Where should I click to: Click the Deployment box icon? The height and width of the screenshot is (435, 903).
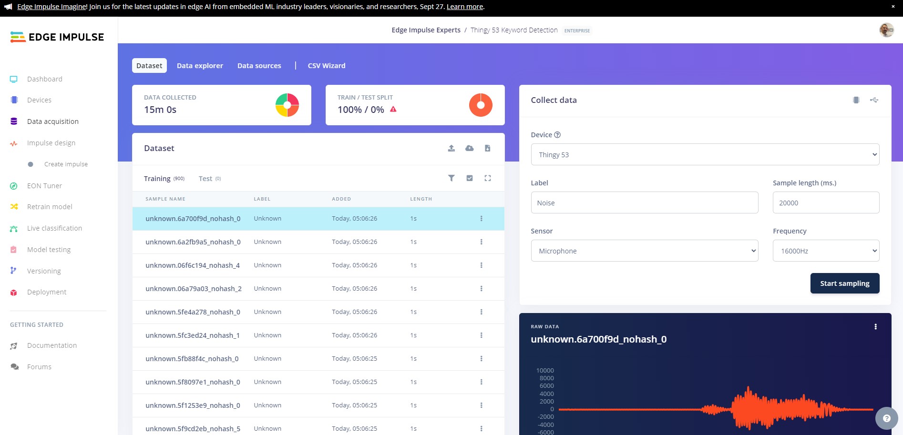click(14, 292)
